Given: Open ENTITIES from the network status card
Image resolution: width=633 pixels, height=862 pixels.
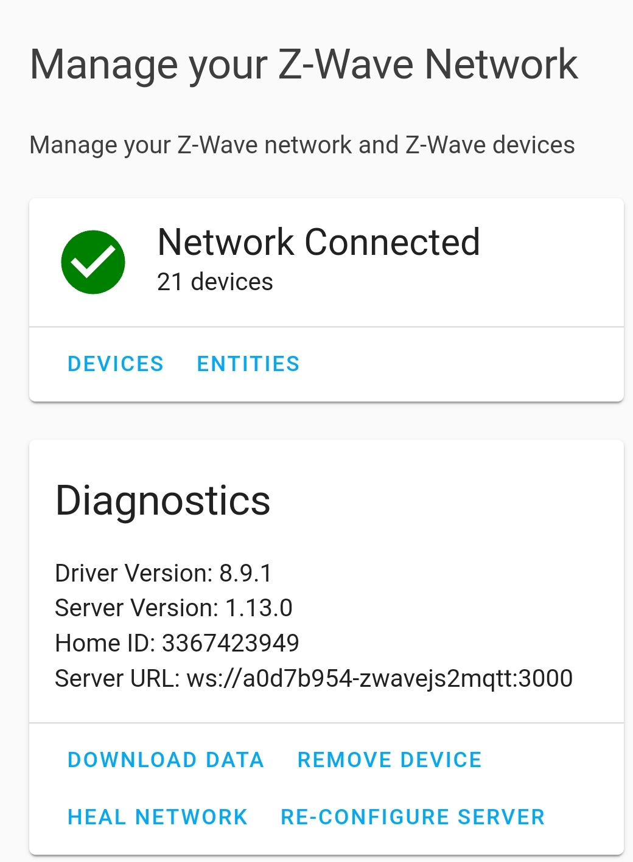Looking at the screenshot, I should (x=248, y=363).
